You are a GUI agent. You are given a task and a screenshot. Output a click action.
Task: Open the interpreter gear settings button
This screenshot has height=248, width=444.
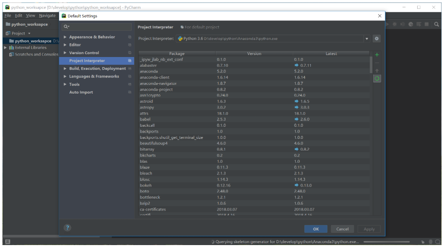[x=377, y=38]
